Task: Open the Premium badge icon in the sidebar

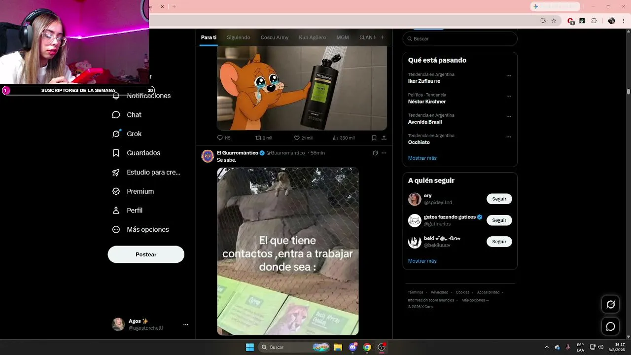Action: pyautogui.click(x=116, y=191)
